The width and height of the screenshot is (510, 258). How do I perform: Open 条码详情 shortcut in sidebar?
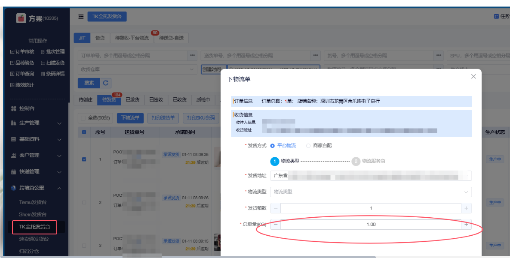tap(53, 74)
